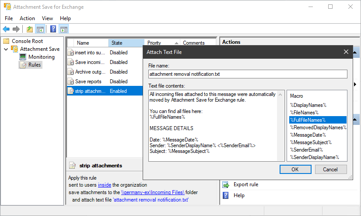Cancel the Attach Text File dialog
This screenshot has height=216, width=361.
coord(331,170)
